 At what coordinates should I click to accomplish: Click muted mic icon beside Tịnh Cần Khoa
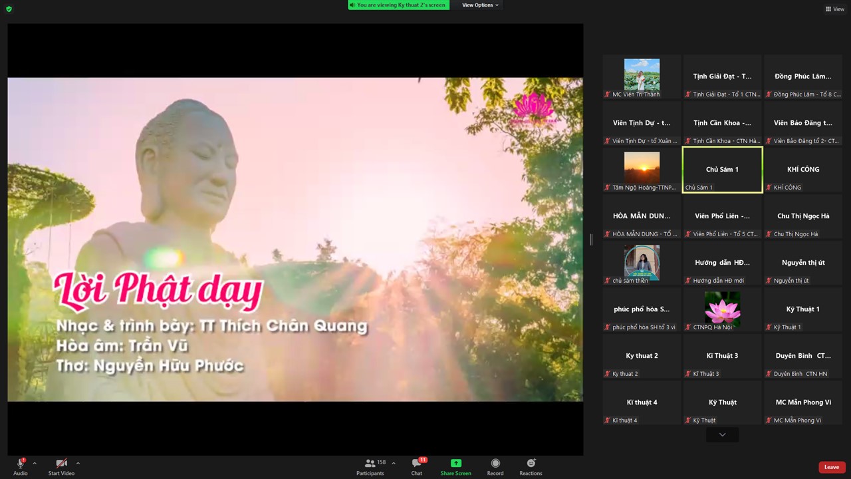click(x=688, y=141)
